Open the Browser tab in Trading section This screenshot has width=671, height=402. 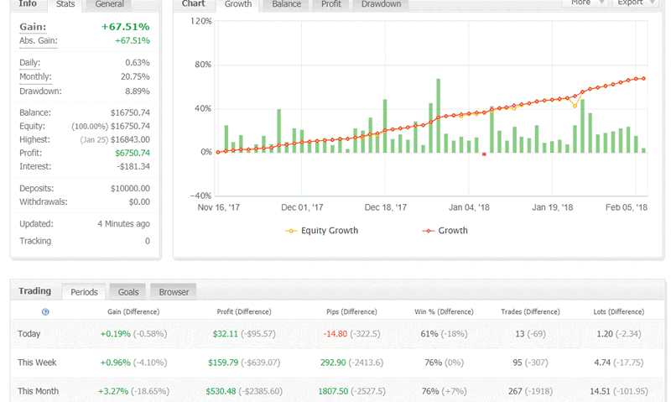click(x=174, y=292)
